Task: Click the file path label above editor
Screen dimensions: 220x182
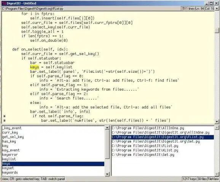Action: pyautogui.click(x=33, y=9)
